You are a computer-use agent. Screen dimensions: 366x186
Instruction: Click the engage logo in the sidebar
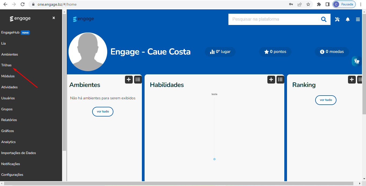pyautogui.click(x=20, y=19)
